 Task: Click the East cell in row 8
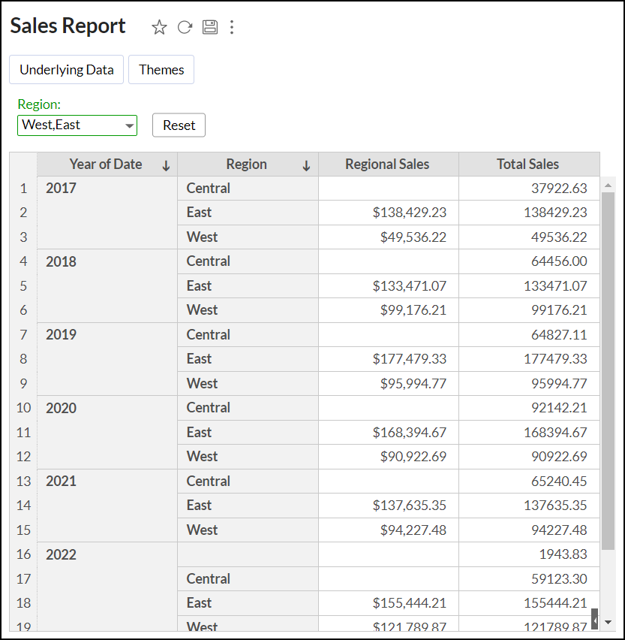(199, 359)
